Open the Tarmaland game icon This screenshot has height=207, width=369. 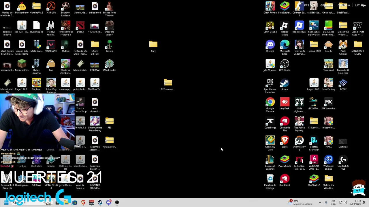pyautogui.click(x=328, y=66)
